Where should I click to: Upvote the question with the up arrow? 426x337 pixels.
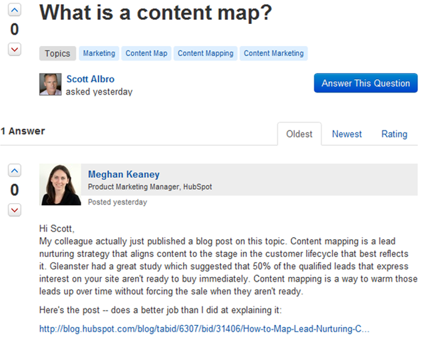(x=14, y=10)
